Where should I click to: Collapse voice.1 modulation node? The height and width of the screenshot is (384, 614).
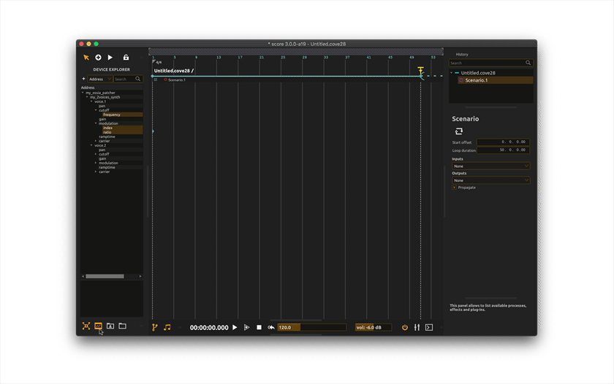pos(96,123)
